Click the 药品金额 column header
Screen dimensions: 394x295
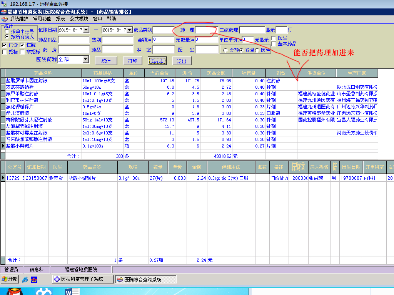(216, 73)
